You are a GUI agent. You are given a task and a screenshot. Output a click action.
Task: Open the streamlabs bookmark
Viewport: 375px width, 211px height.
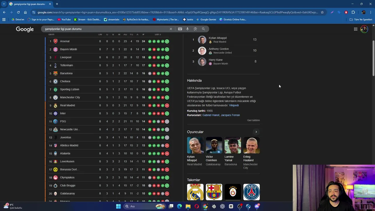click(112, 20)
